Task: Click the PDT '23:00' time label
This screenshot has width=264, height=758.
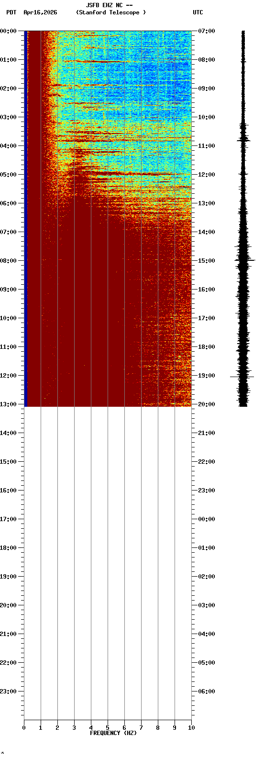Action: pos(8,691)
